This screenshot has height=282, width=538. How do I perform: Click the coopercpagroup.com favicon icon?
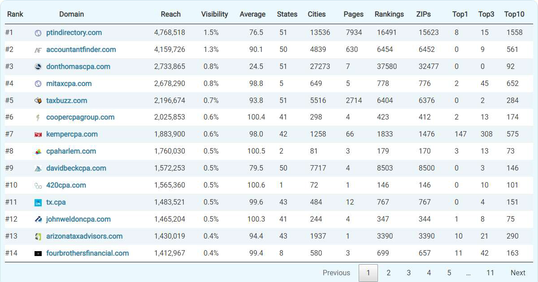pos(38,118)
